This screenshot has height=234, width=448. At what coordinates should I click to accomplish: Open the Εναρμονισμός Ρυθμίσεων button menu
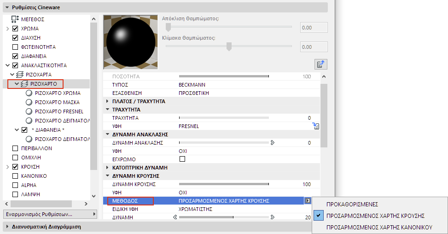(x=50, y=214)
